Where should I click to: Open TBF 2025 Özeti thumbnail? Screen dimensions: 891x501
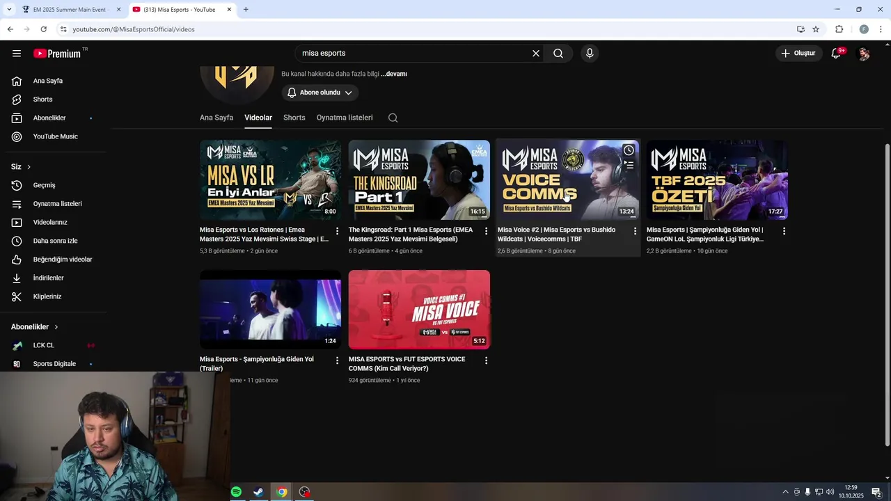point(717,180)
